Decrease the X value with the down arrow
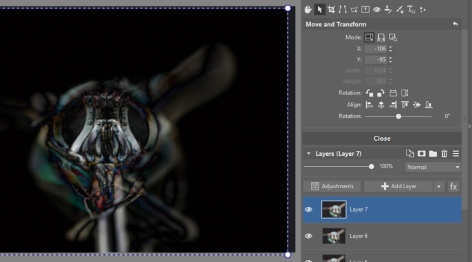 pos(390,50)
